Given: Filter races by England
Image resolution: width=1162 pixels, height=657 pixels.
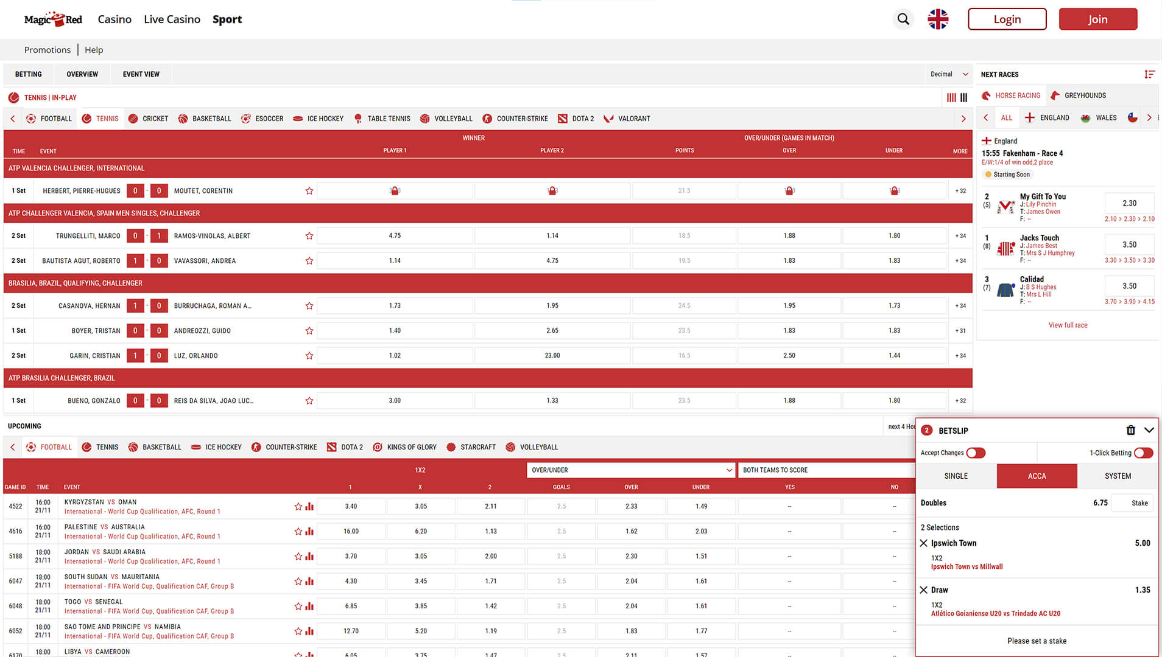Looking at the screenshot, I should point(1047,118).
